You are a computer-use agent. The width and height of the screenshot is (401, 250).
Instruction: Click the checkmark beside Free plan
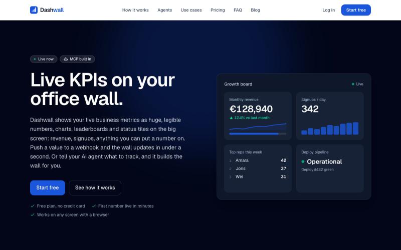click(x=33, y=206)
